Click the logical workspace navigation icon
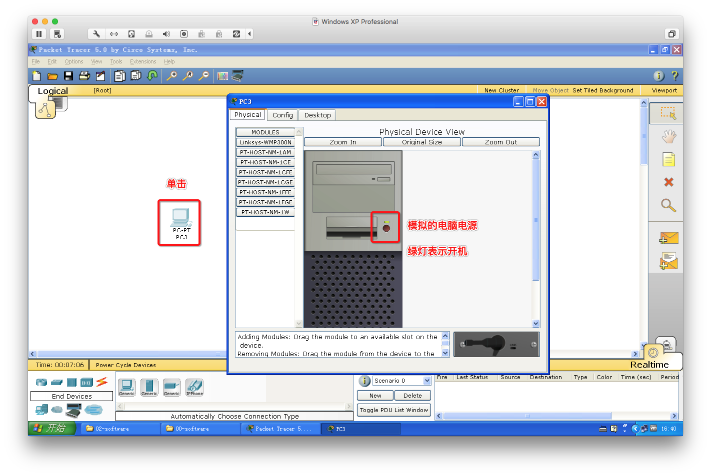711x476 pixels. [45, 109]
